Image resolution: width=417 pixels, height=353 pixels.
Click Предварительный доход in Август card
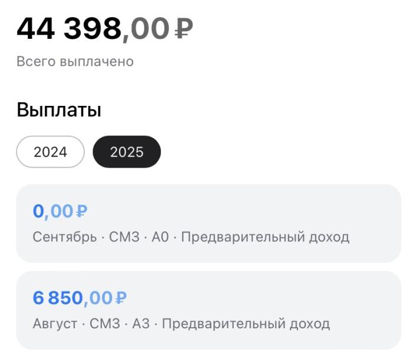click(x=246, y=324)
